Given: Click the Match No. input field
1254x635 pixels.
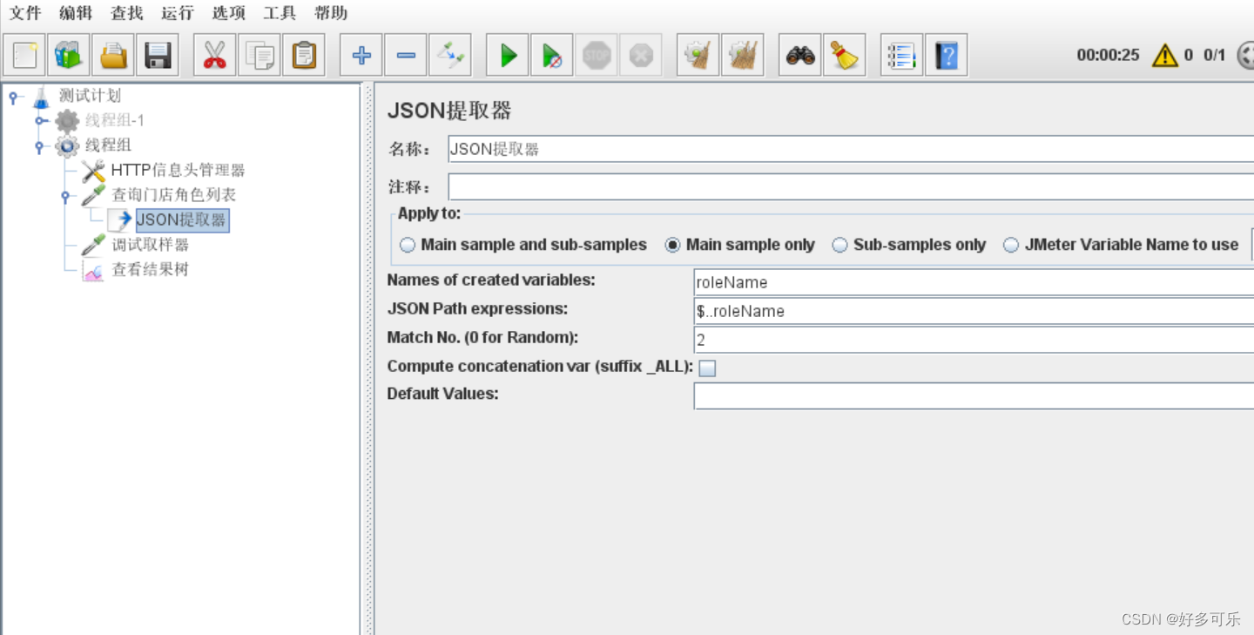Looking at the screenshot, I should (x=974, y=339).
